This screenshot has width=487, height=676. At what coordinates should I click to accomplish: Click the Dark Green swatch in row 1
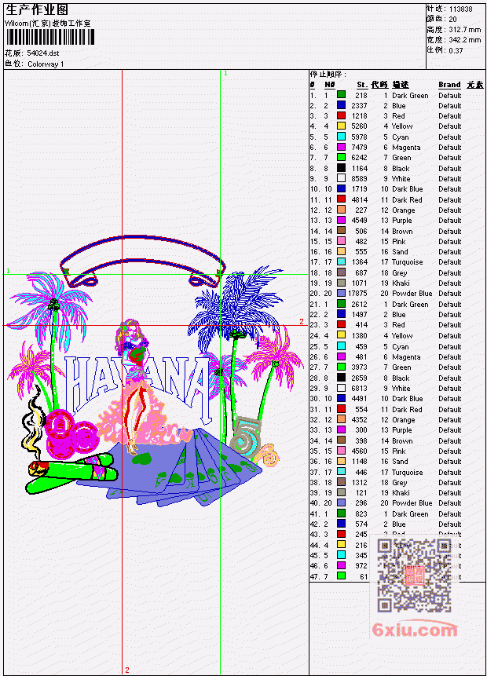pyautogui.click(x=341, y=95)
